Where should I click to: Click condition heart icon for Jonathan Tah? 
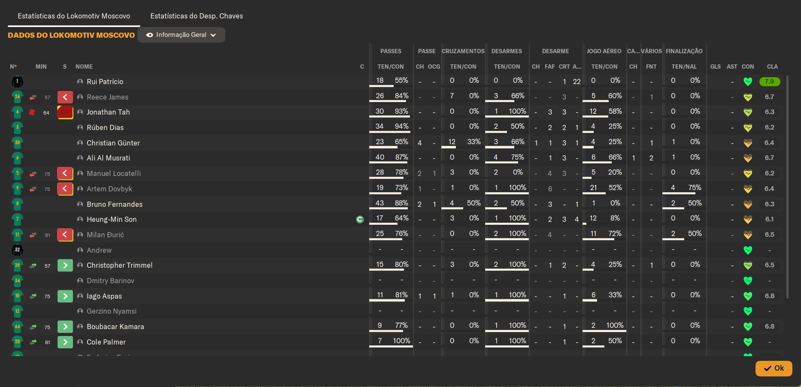click(748, 112)
